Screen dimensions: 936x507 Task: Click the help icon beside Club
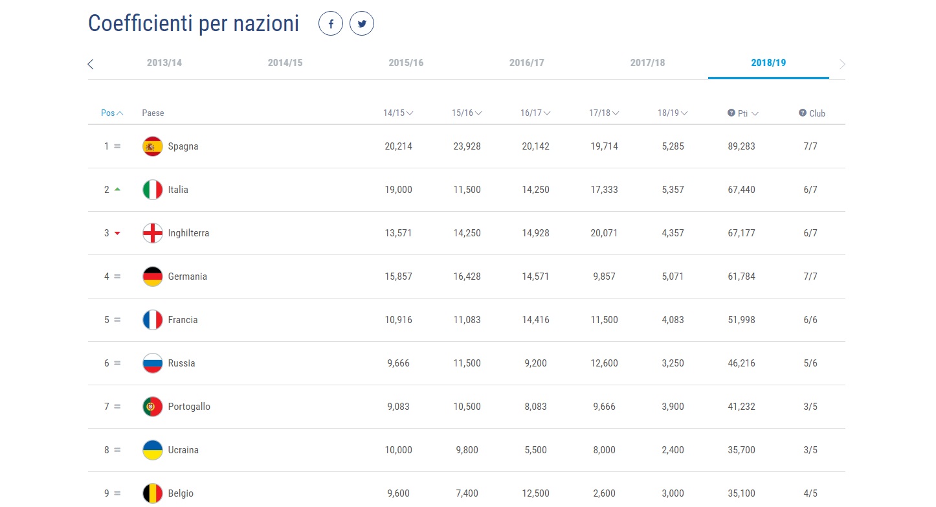coord(803,113)
